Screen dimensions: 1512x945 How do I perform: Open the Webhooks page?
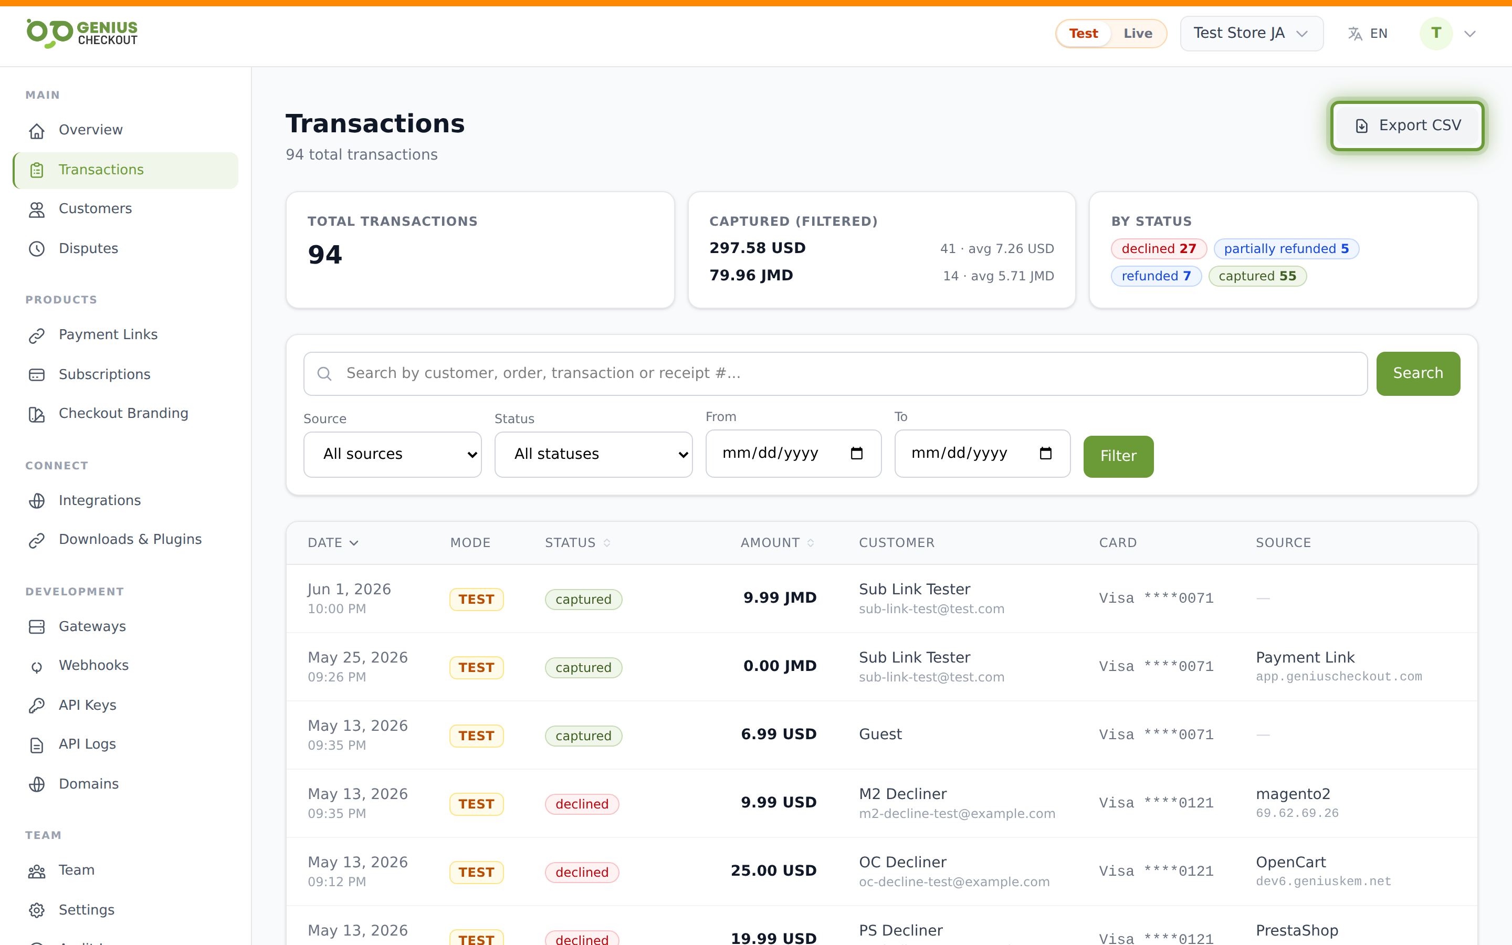[x=125, y=666]
